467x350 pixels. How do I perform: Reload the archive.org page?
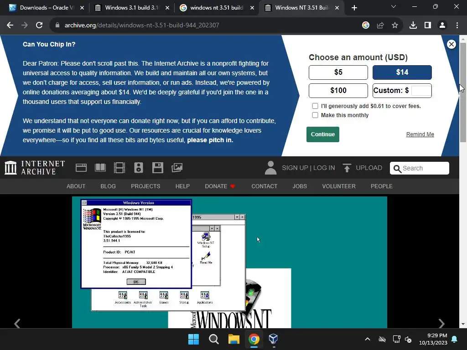(x=39, y=26)
